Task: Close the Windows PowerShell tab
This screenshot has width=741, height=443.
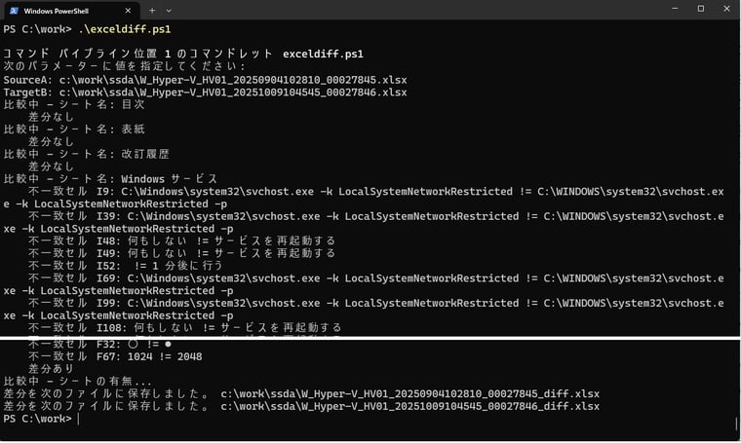Action: click(x=128, y=11)
